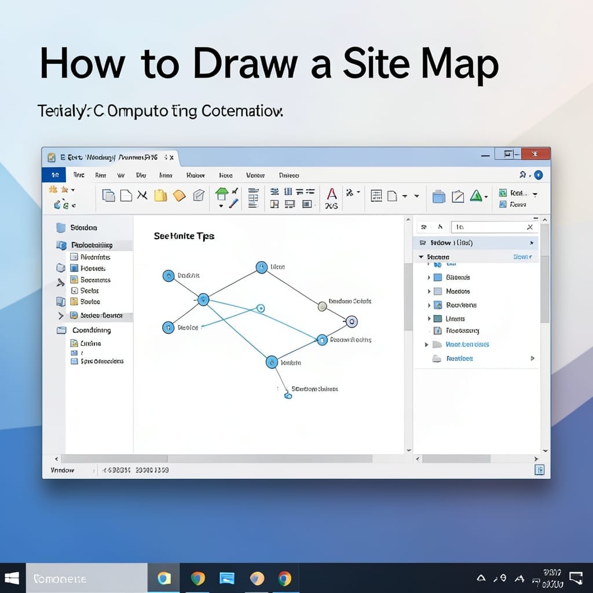Open the W menu in the menu bar
Screen dimensions: 593x593
120,175
